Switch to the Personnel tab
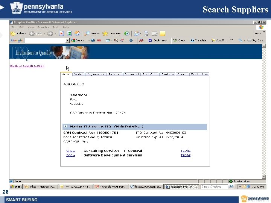Screen dimensions: 271x203 pos(132,74)
